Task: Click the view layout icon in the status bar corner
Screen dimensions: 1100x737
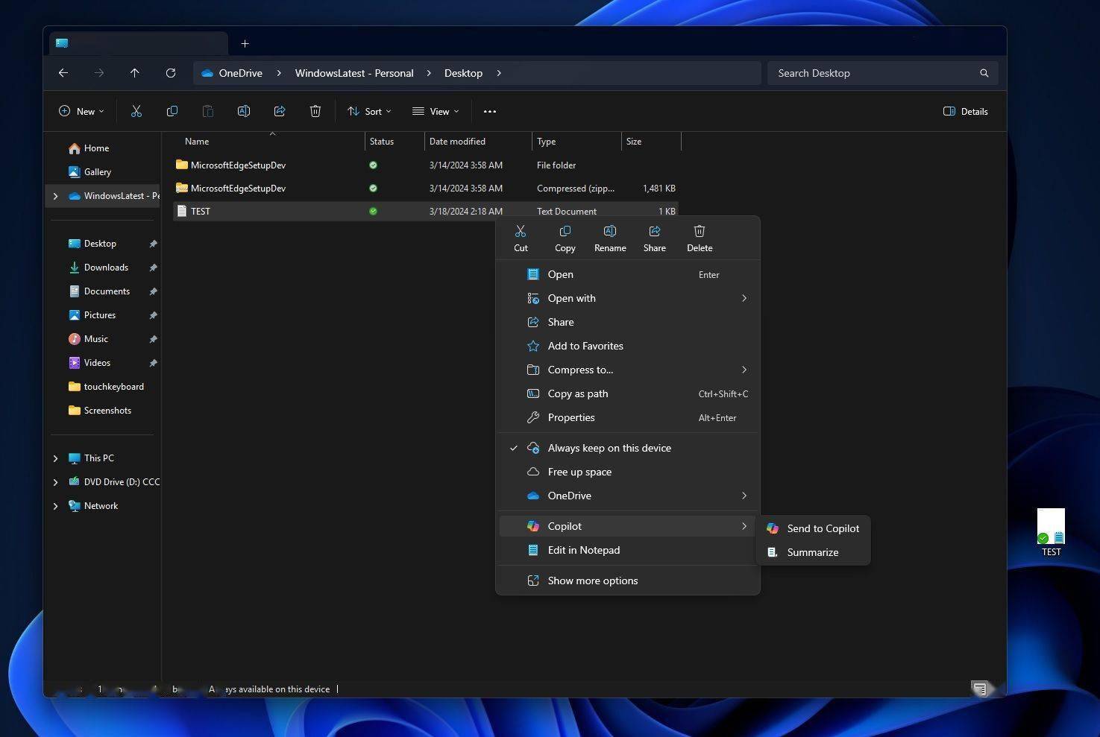Action: 980,689
